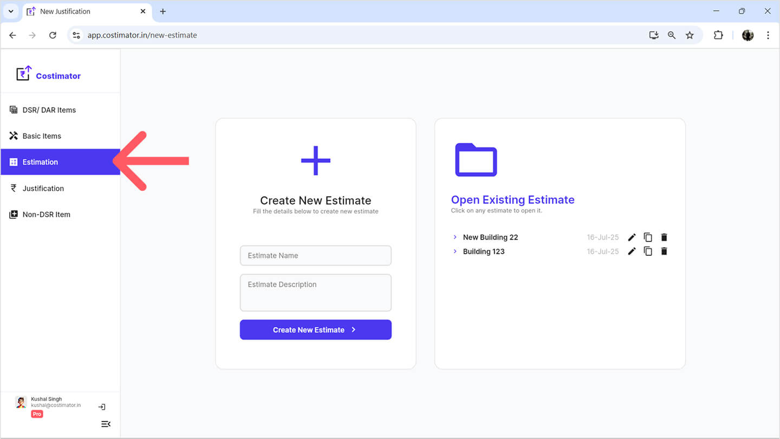Collapse the sidebar with the menu toggle icon

[106, 424]
